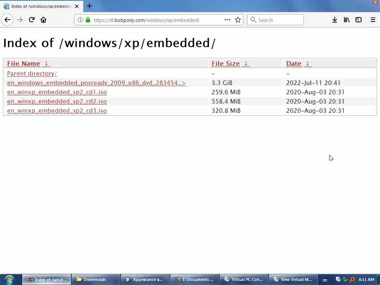The height and width of the screenshot is (285, 380).
Task: Click the green secure connection padlock
Action: [88, 20]
